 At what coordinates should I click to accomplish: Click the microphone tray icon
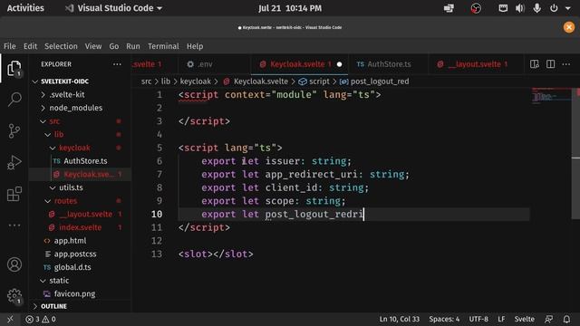click(x=536, y=8)
